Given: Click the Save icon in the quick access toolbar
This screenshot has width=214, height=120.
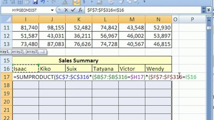Looking at the screenshot, I should pos(35,2).
